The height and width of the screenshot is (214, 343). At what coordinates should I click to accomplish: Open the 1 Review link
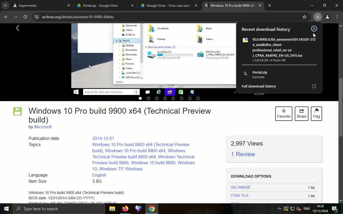click(243, 154)
